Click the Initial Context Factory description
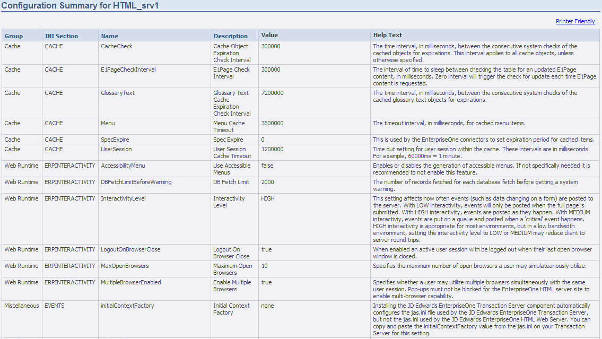Image resolution: width=602 pixels, height=339 pixels. 231,309
